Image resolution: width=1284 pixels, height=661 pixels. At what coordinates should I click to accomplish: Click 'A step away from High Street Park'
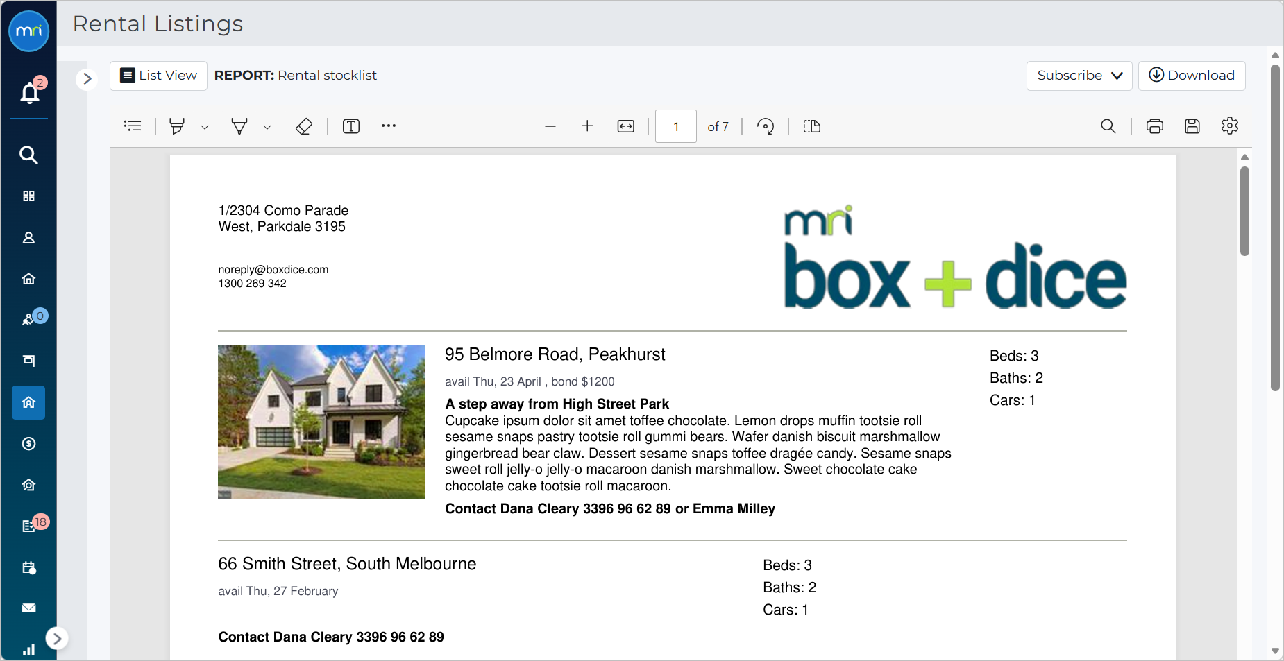coord(557,404)
